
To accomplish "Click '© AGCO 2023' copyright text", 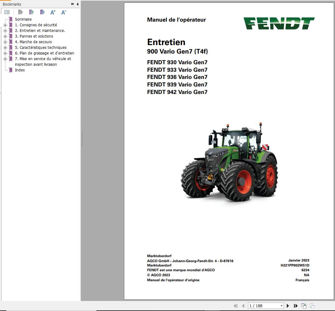I will click(158, 275).
